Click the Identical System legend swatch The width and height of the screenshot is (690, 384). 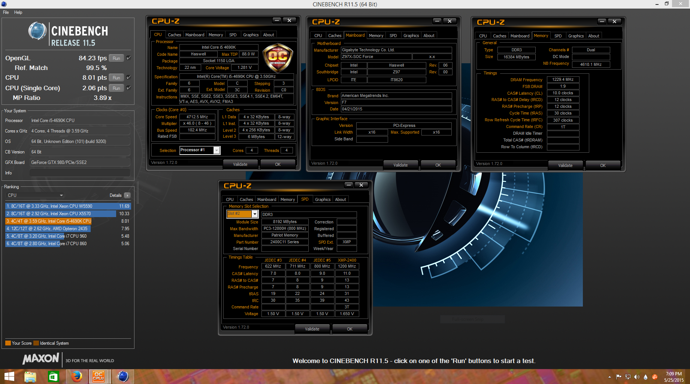point(36,343)
